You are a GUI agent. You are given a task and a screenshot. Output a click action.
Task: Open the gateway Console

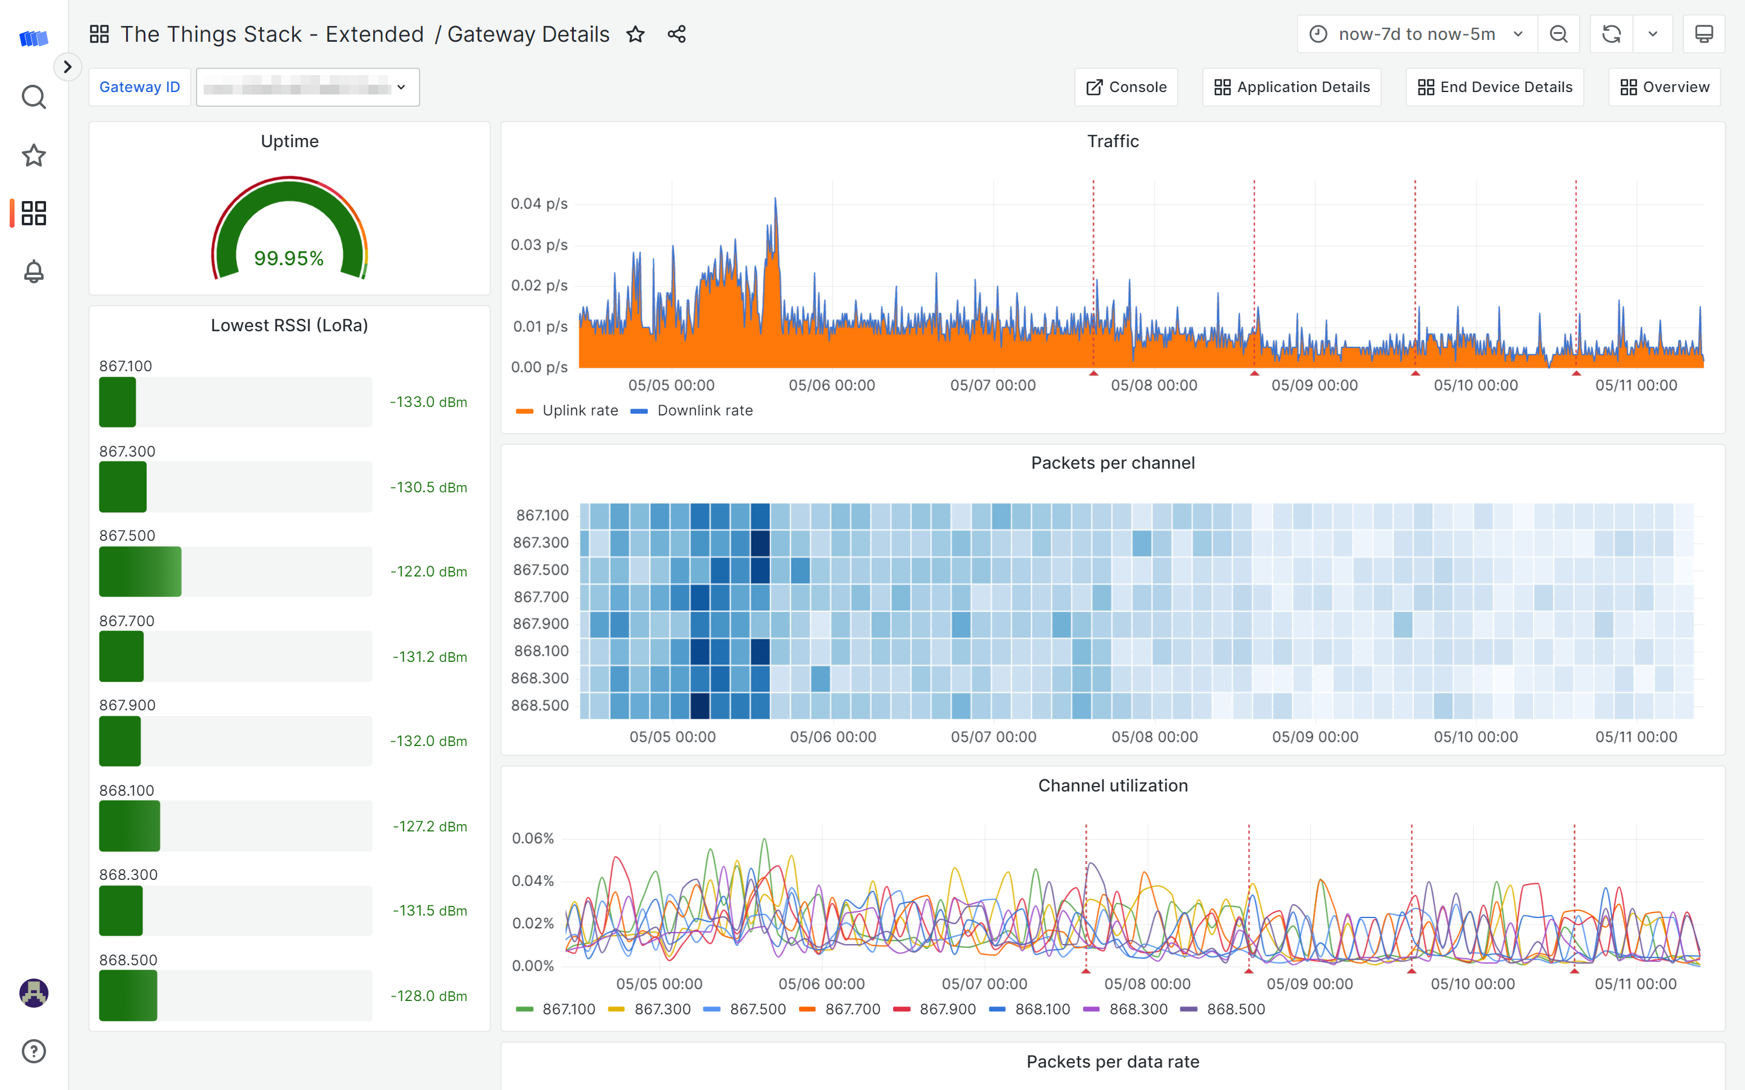click(1126, 87)
